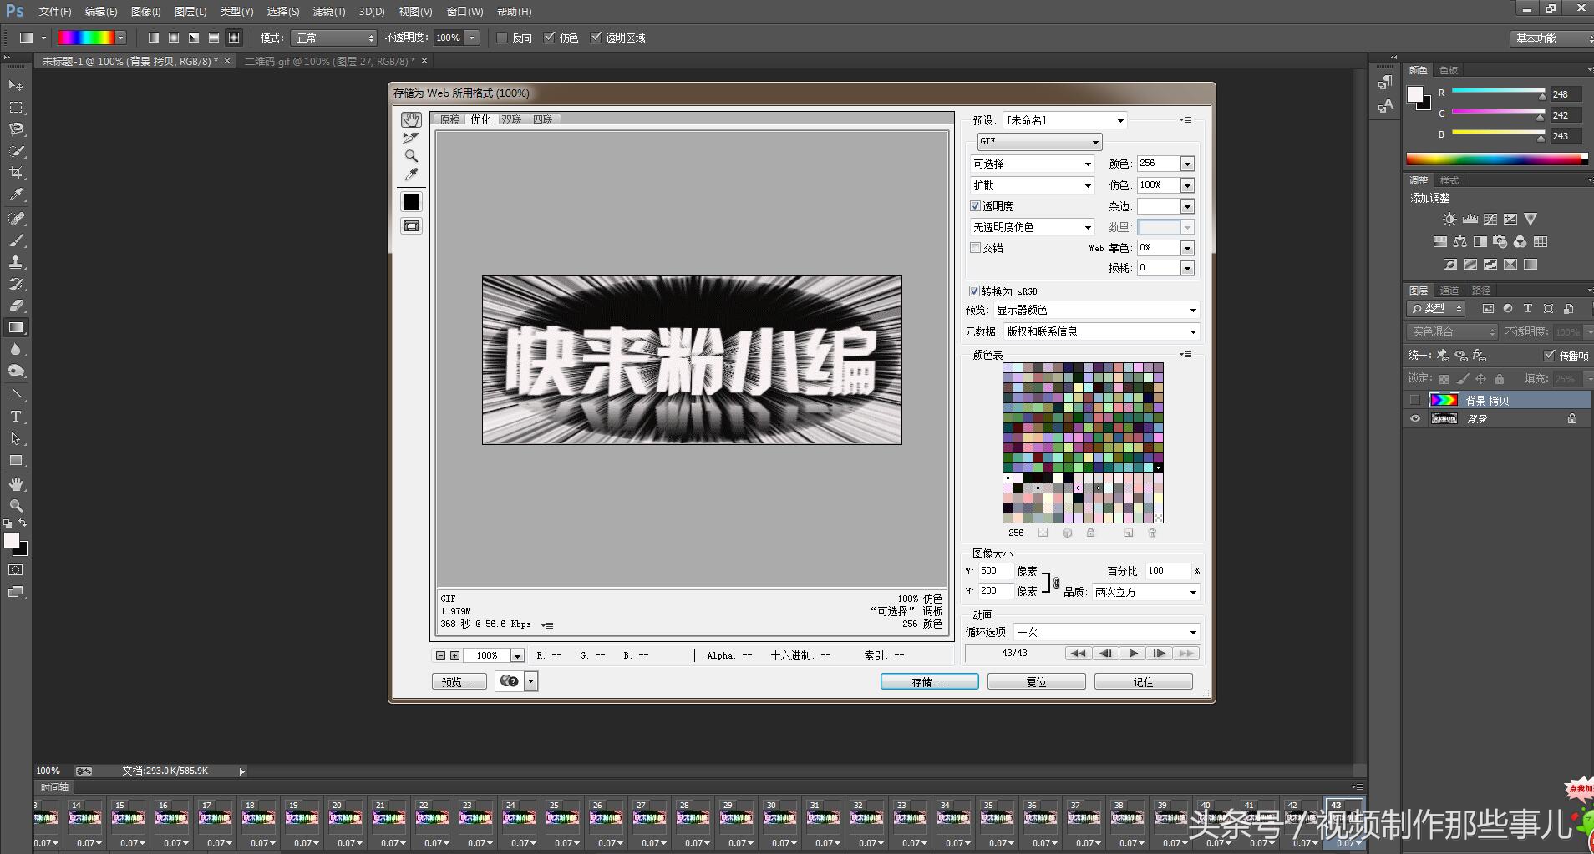Toggle slices visibility button in dialog
The width and height of the screenshot is (1594, 854).
411,226
